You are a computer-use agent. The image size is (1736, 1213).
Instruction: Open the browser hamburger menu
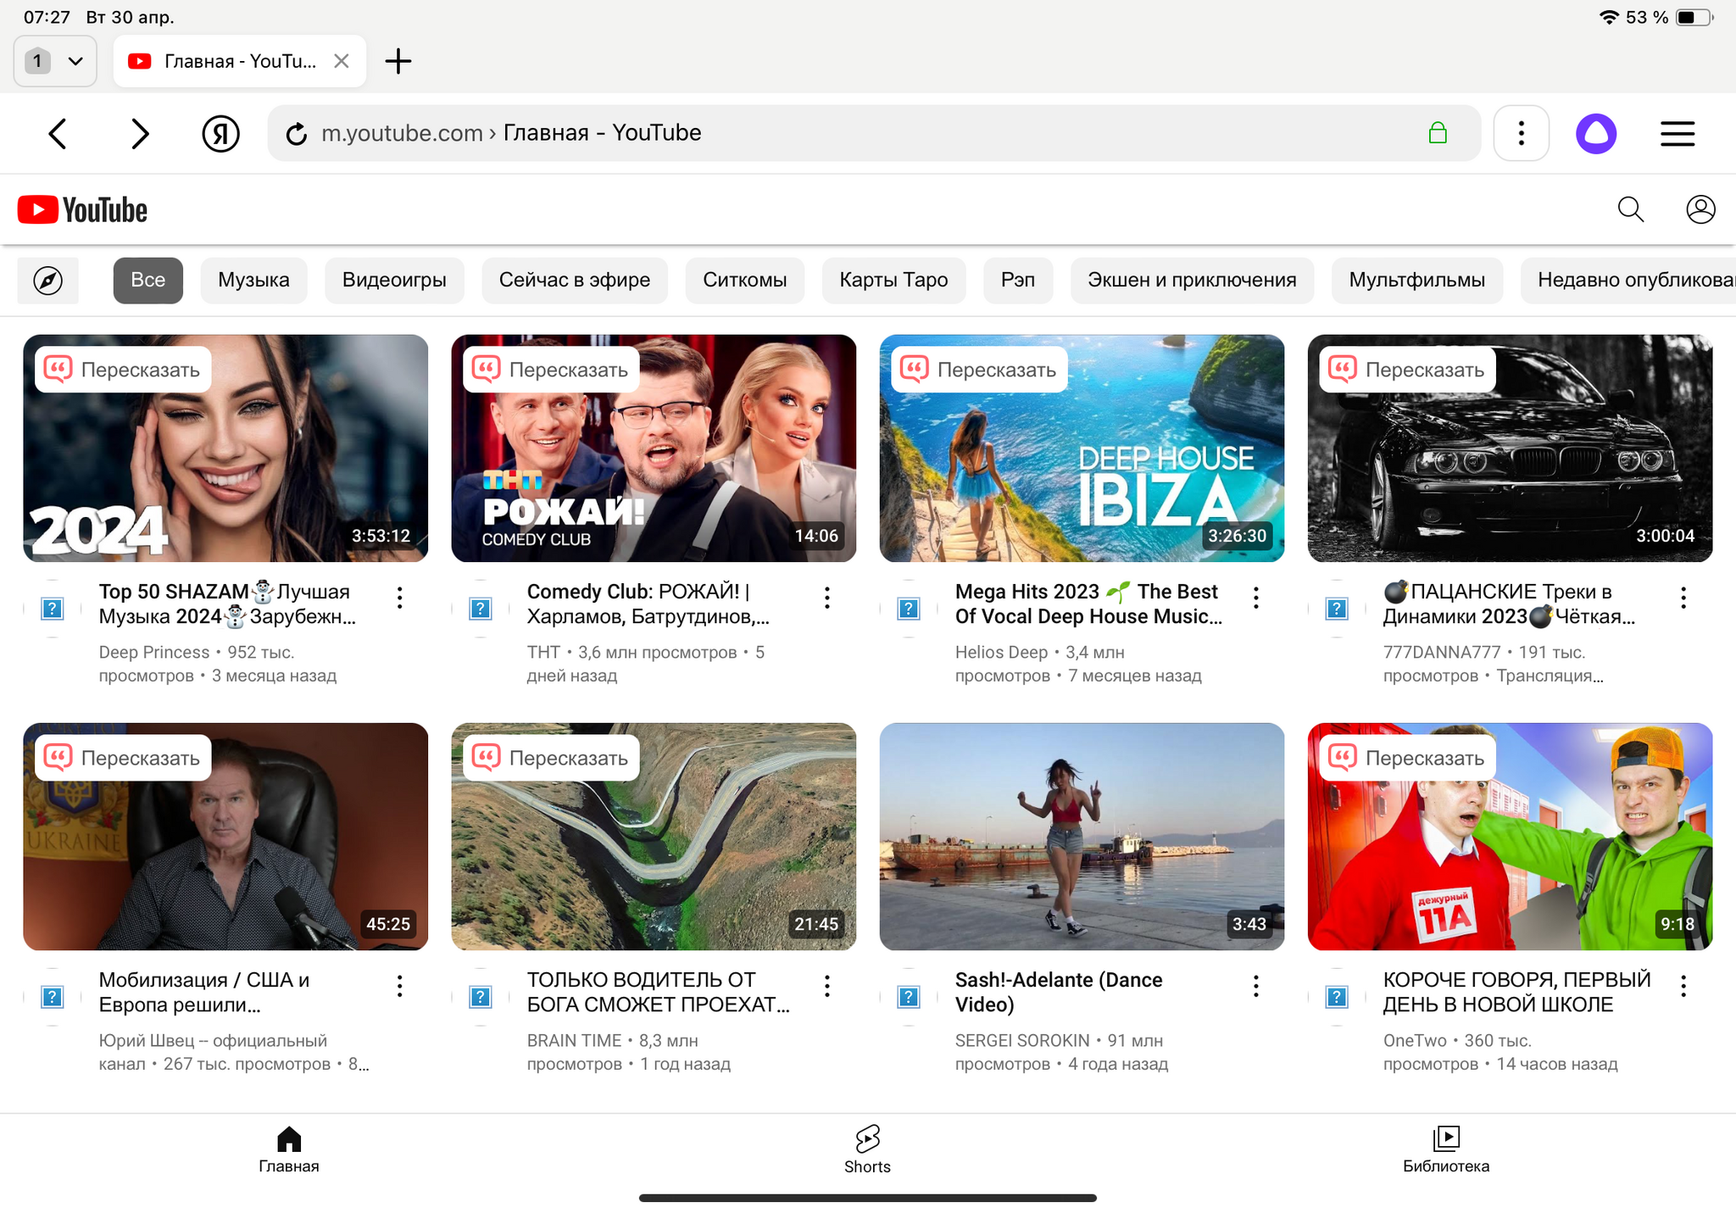1677,134
